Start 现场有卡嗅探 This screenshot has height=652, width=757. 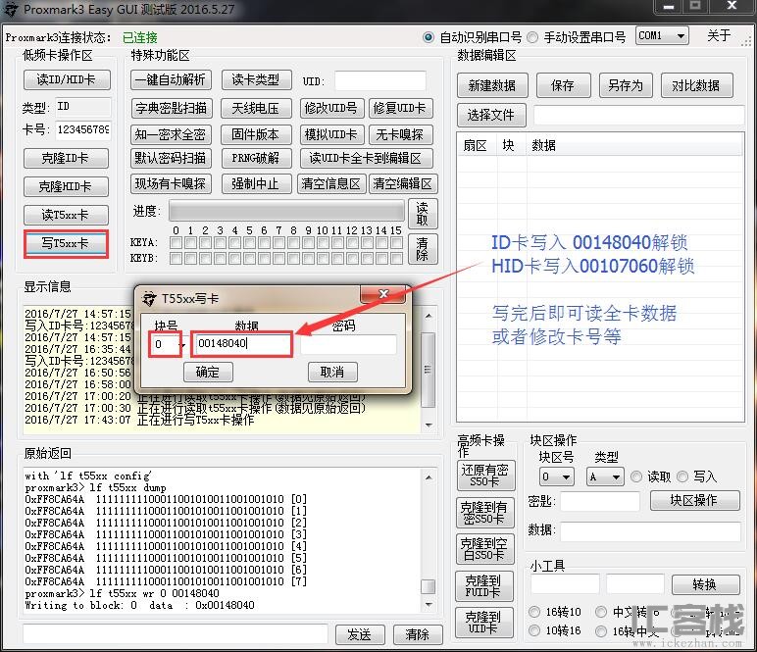(171, 184)
